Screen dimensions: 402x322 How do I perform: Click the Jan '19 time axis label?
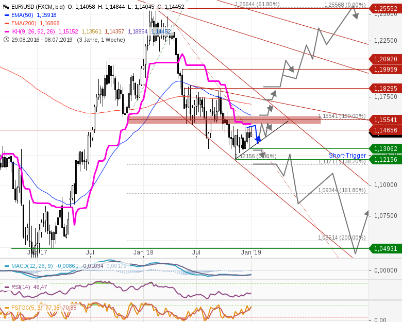click(252, 252)
